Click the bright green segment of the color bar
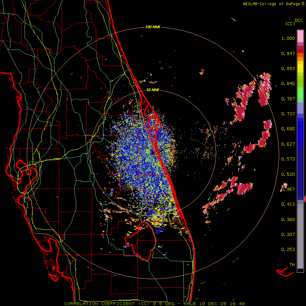Screen dimensions: 306x306 click(x=300, y=93)
